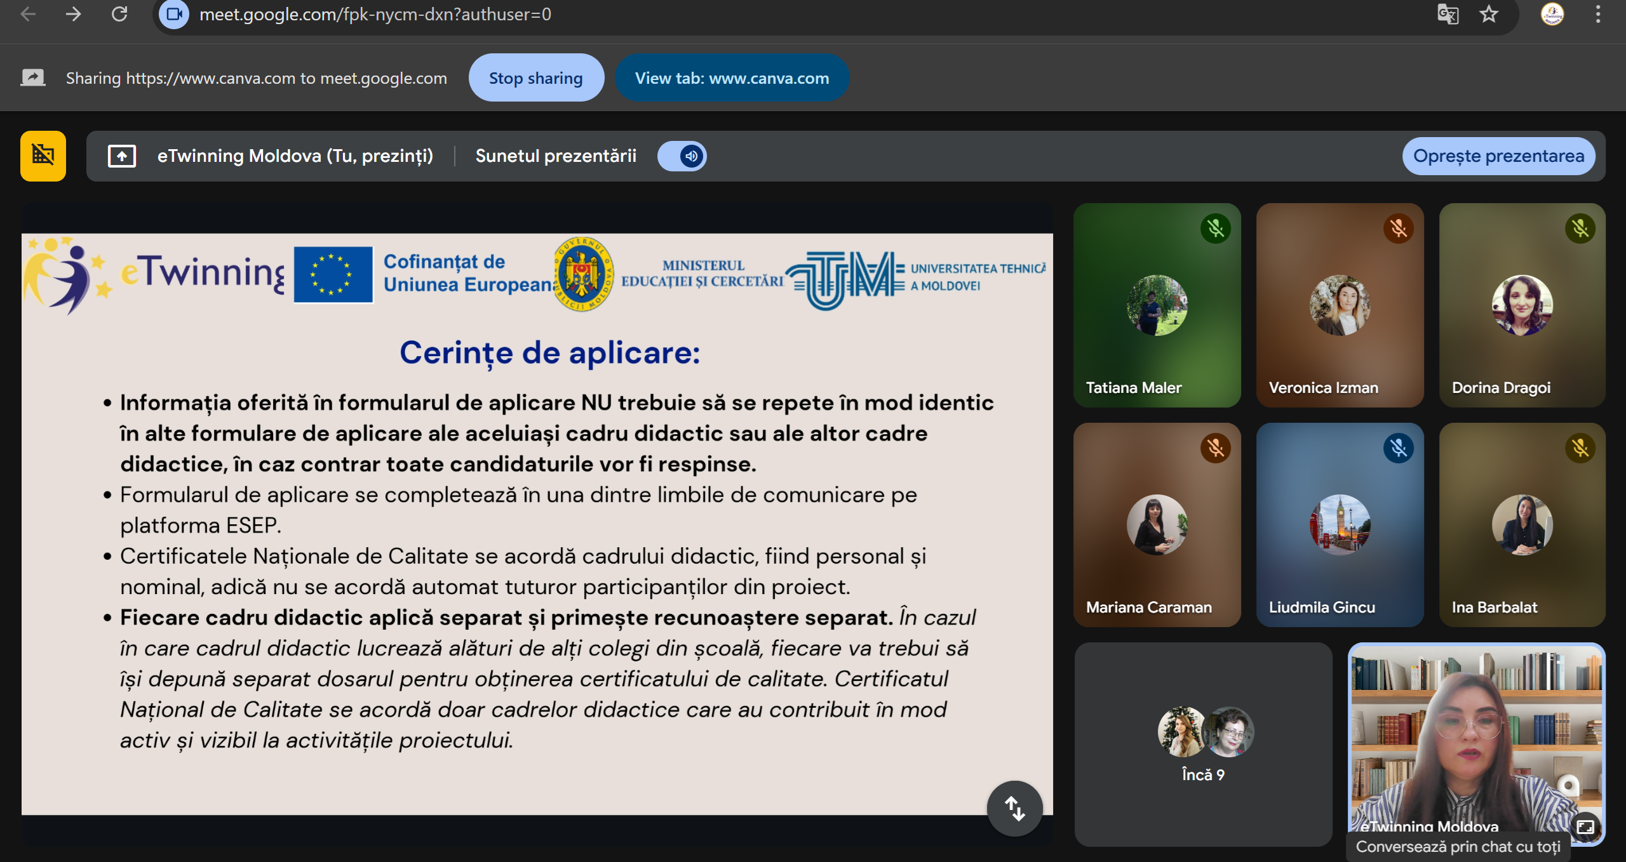Click the address bar URL field
Viewport: 1626px width, 862px height.
[375, 14]
